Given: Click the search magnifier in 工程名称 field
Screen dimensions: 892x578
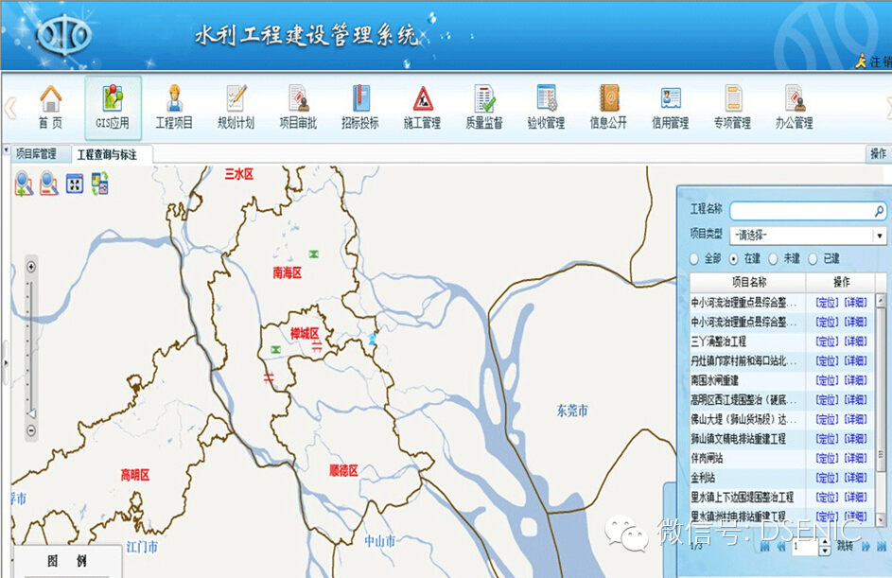Looking at the screenshot, I should (879, 211).
